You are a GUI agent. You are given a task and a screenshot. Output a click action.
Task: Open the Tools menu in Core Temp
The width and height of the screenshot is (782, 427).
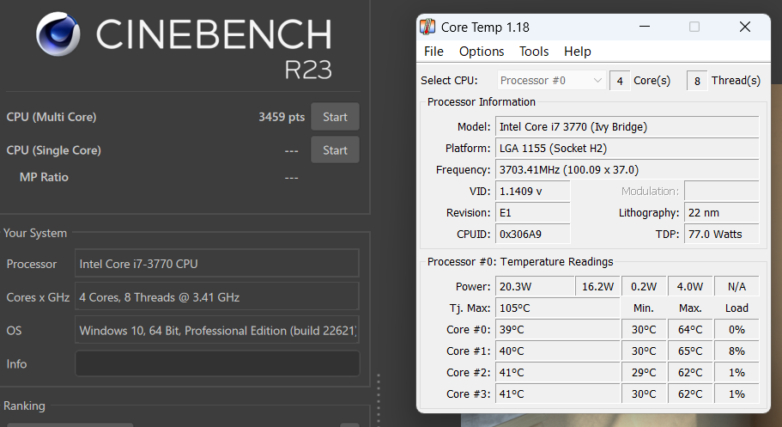534,52
